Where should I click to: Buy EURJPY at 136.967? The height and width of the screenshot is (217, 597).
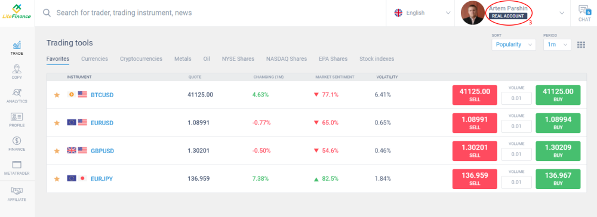558,179
